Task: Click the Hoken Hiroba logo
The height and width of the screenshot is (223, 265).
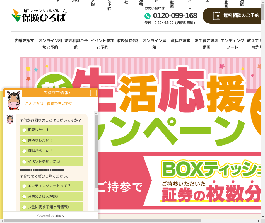Action: click(x=39, y=16)
